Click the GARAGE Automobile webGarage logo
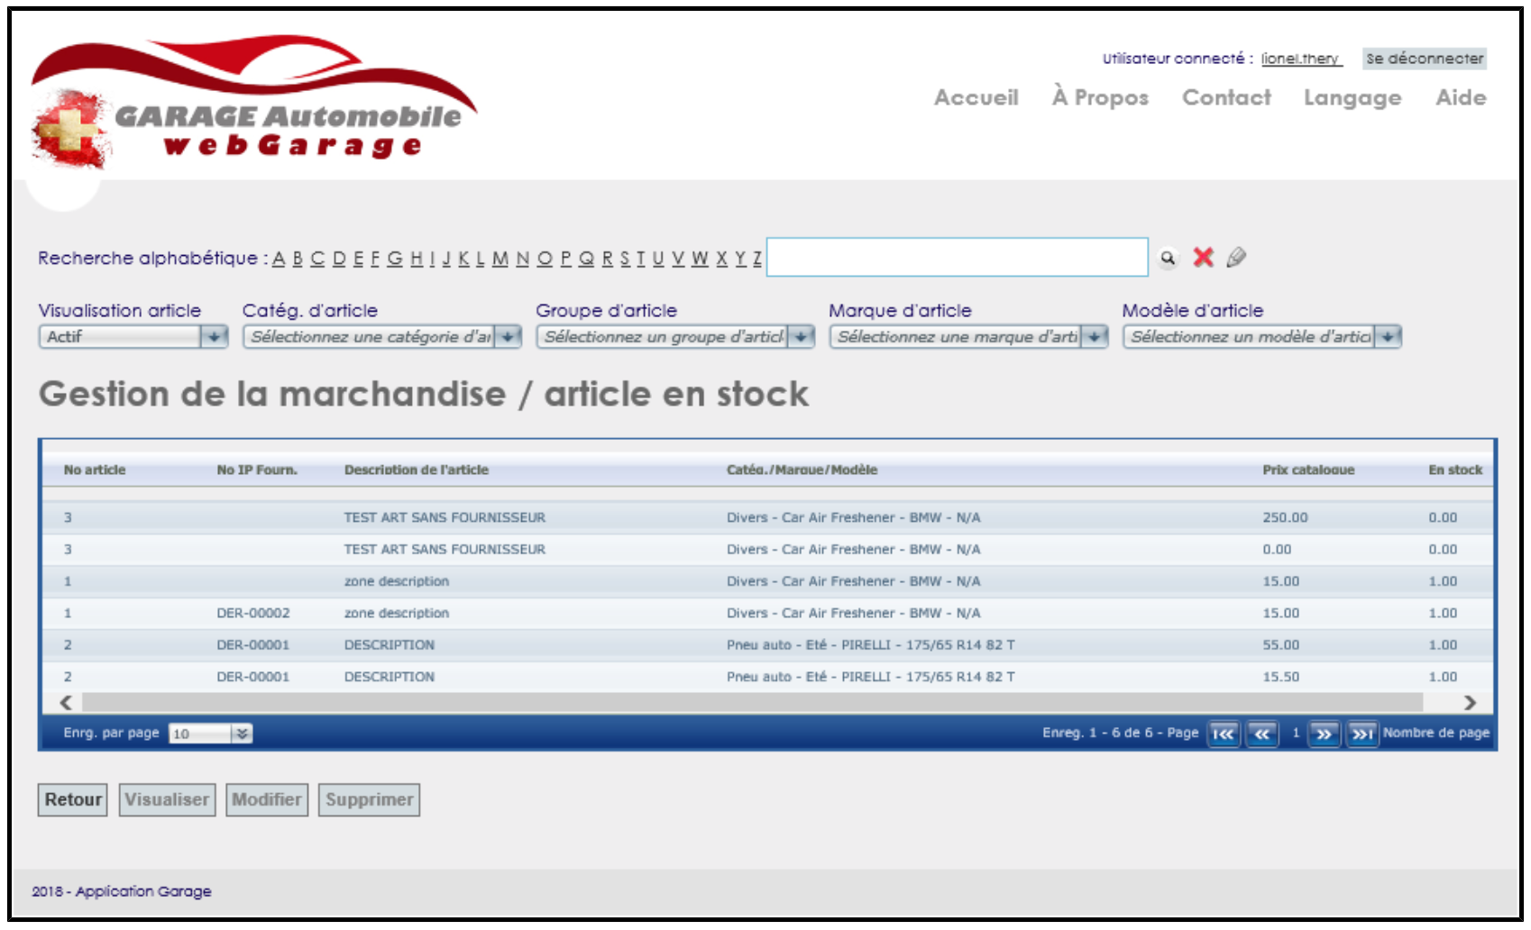The width and height of the screenshot is (1531, 930). (x=252, y=104)
